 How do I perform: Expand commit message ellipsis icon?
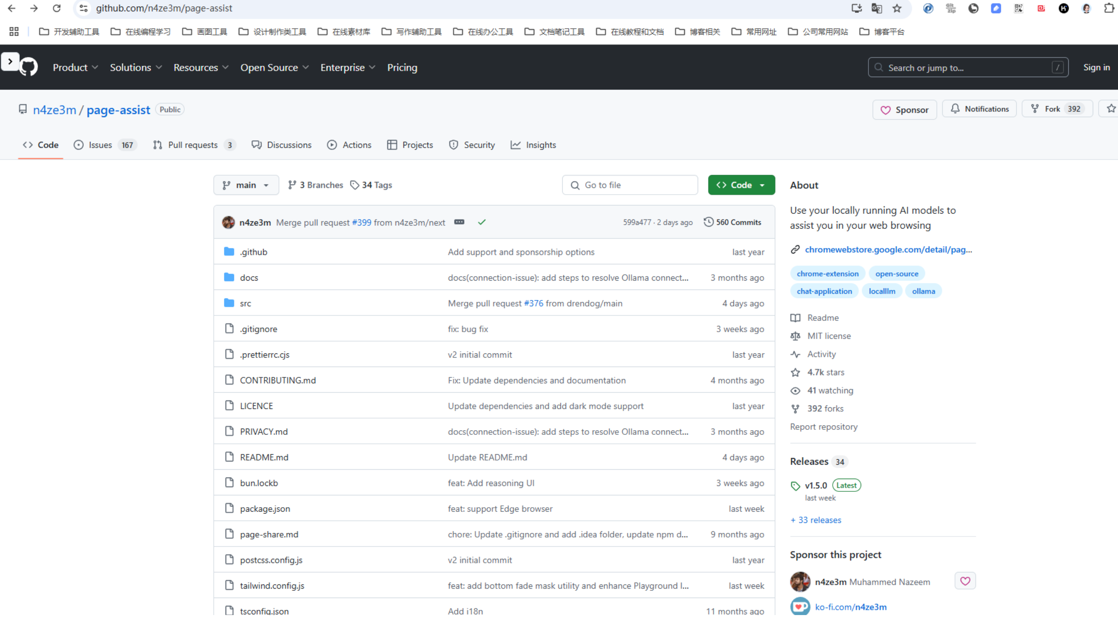(459, 222)
